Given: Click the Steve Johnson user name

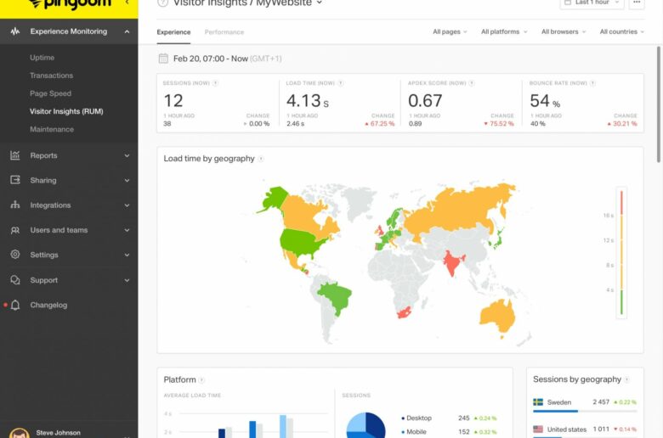Looking at the screenshot, I should (x=59, y=433).
